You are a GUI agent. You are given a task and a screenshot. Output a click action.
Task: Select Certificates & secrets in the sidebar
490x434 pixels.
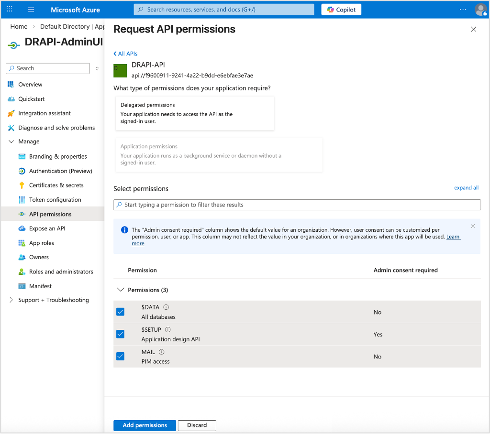(x=56, y=185)
